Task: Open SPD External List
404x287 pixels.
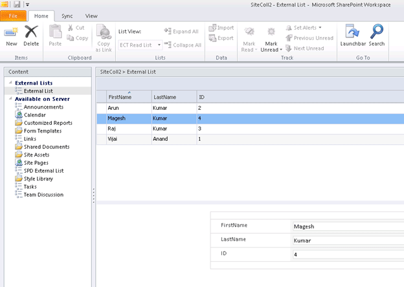Action: click(43, 171)
